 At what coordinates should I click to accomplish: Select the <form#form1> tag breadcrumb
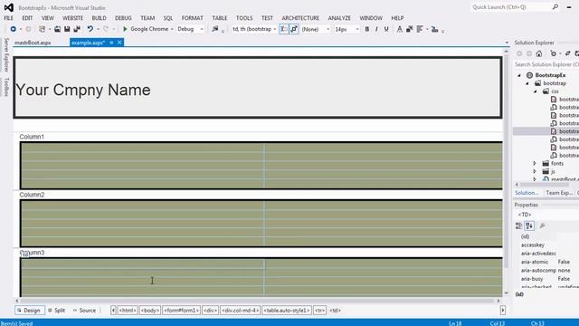click(181, 311)
